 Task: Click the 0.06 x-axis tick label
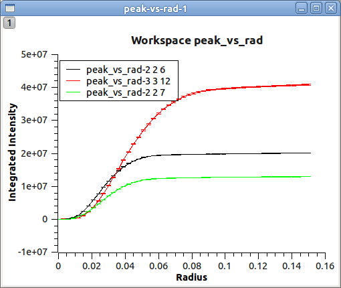click(x=158, y=266)
